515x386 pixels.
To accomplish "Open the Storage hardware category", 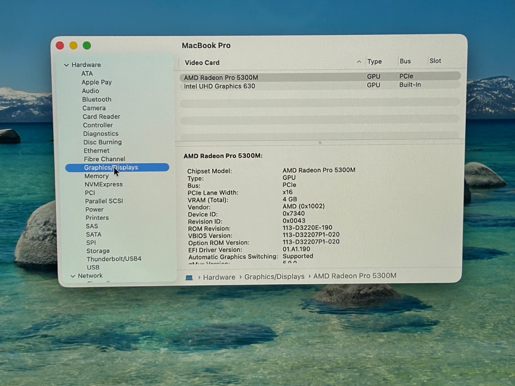I will [98, 251].
